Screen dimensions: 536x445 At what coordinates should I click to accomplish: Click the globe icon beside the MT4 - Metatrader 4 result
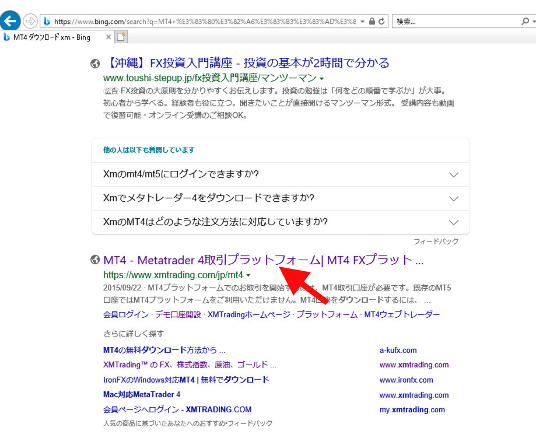pos(95,260)
